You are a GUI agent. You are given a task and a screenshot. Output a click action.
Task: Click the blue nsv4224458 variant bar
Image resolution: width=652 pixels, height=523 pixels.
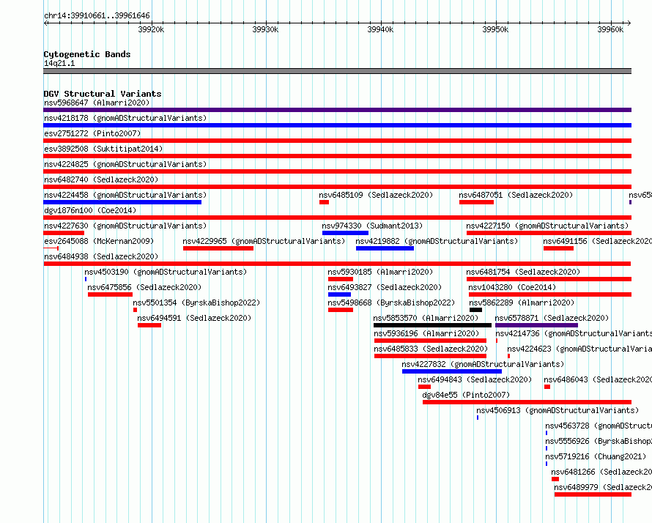(122, 202)
